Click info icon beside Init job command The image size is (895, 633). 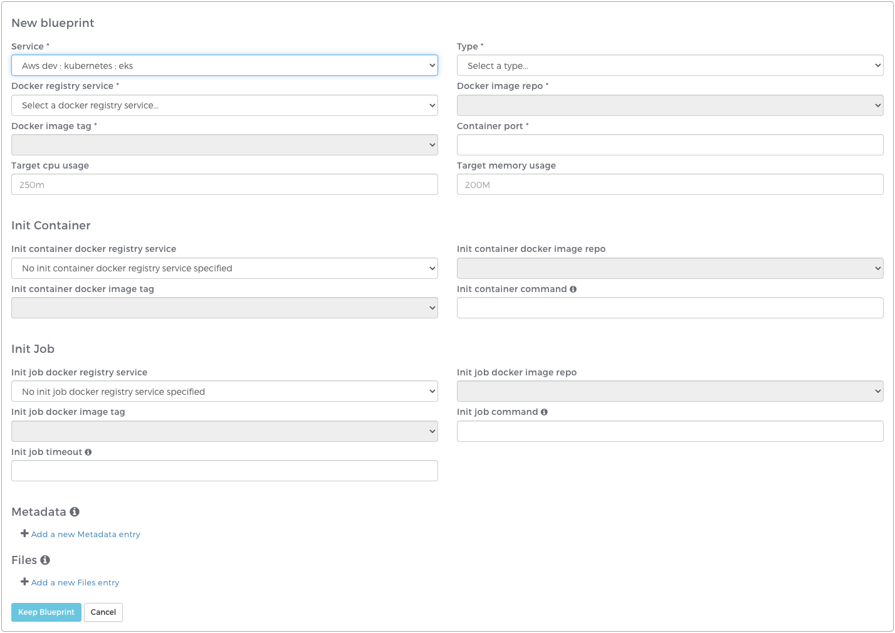544,412
